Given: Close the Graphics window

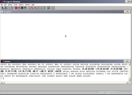Looking at the screenshot, I should (x=129, y=12).
